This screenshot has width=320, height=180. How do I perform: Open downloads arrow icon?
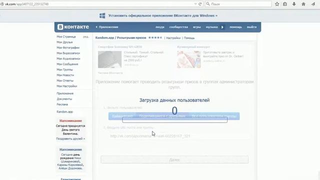[x=294, y=4]
